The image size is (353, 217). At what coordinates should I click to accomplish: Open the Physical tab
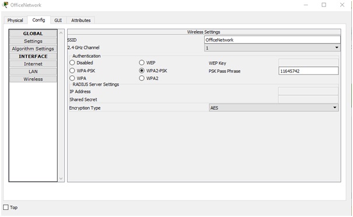[x=15, y=20]
